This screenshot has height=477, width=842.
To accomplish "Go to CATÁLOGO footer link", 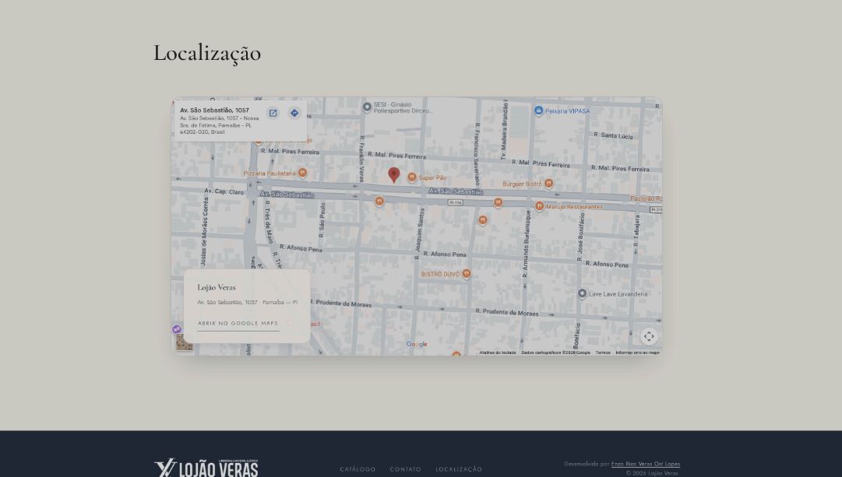I will (358, 469).
